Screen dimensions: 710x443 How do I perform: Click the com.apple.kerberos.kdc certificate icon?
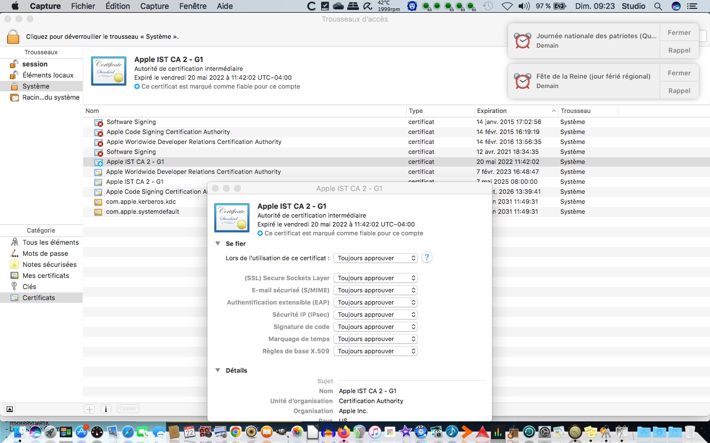(98, 202)
